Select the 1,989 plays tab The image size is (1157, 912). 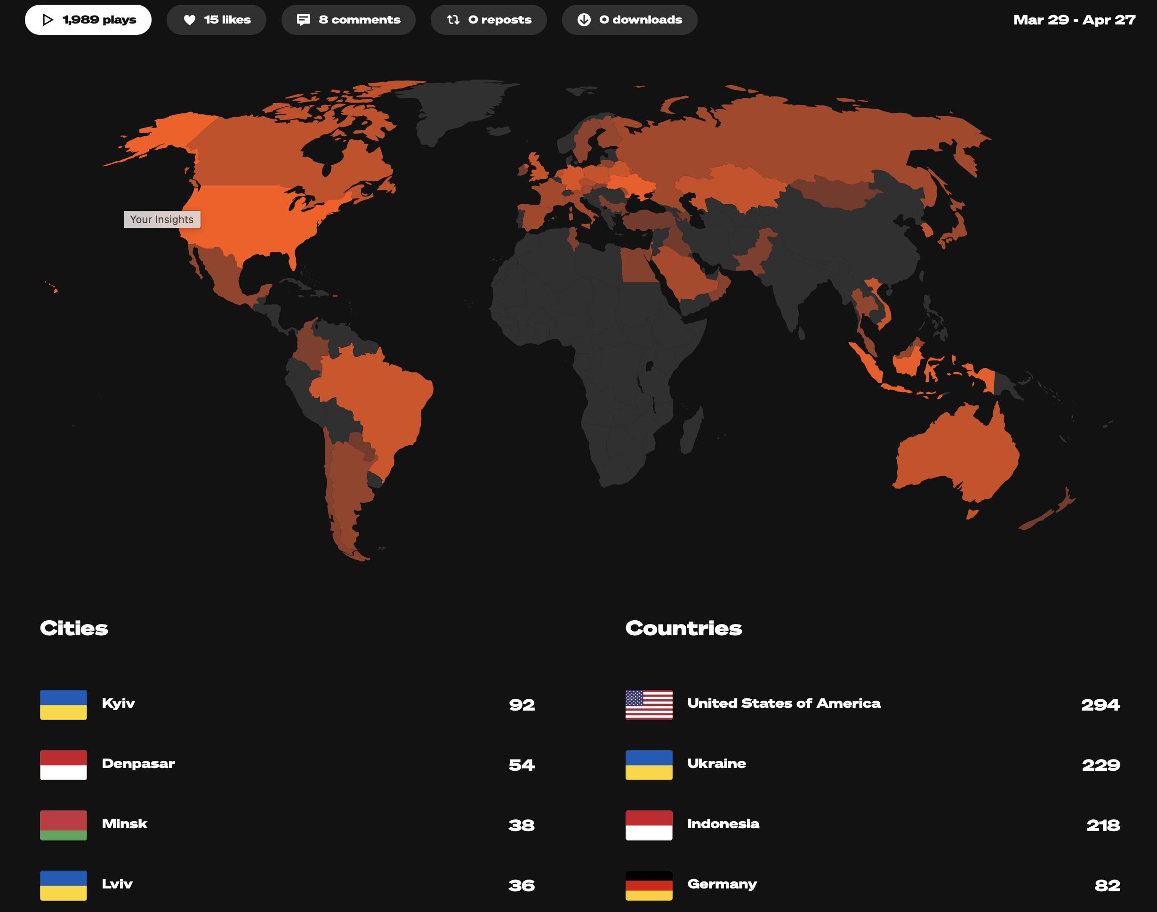(88, 20)
